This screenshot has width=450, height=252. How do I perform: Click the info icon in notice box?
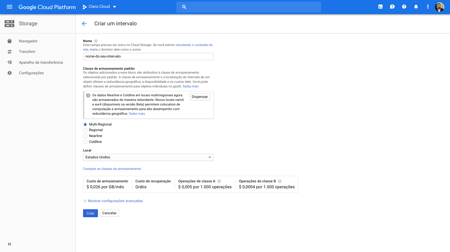(x=88, y=96)
